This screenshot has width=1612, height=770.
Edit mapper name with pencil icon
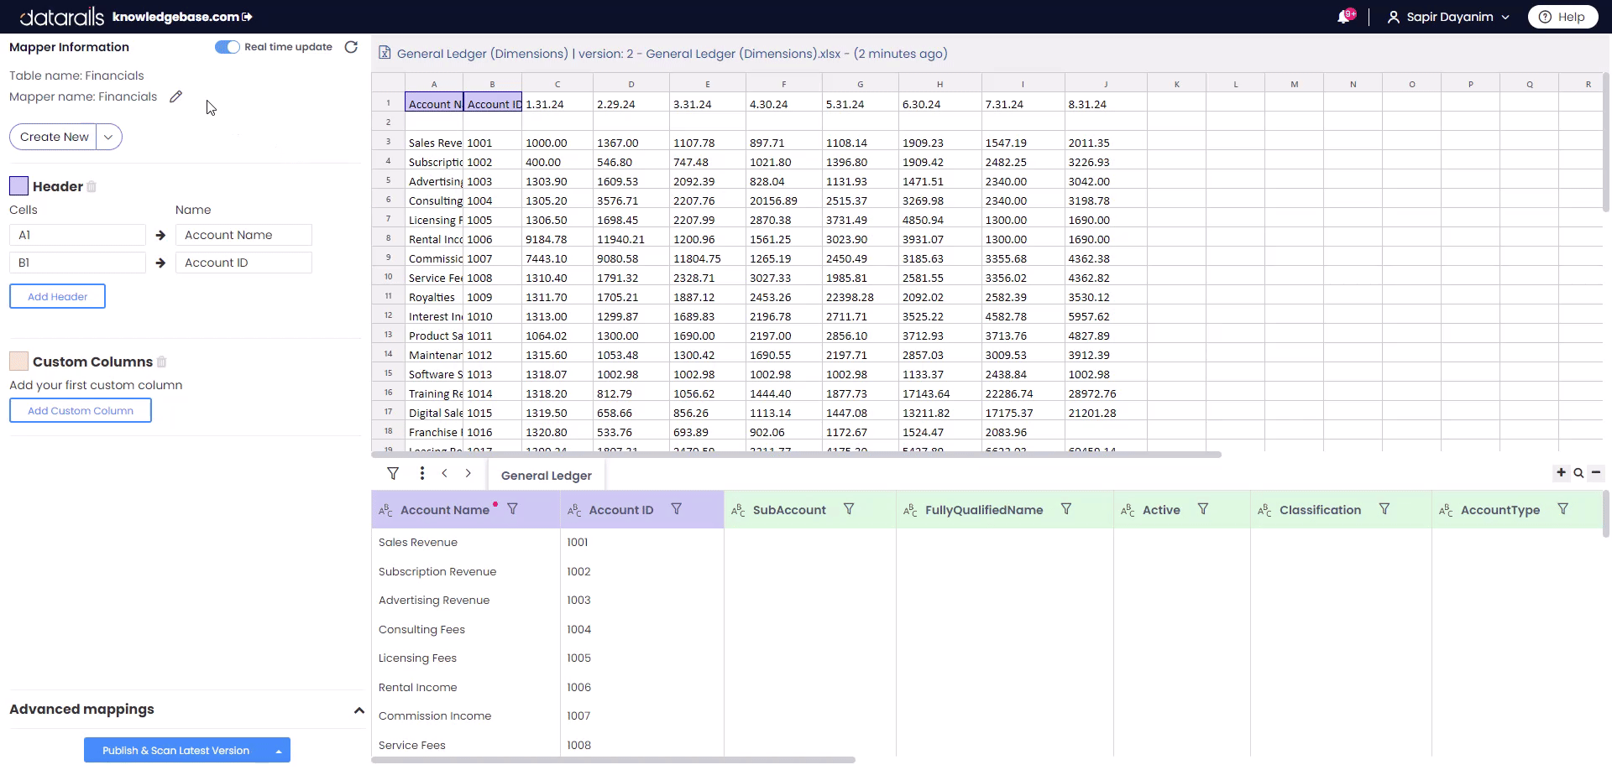[175, 96]
